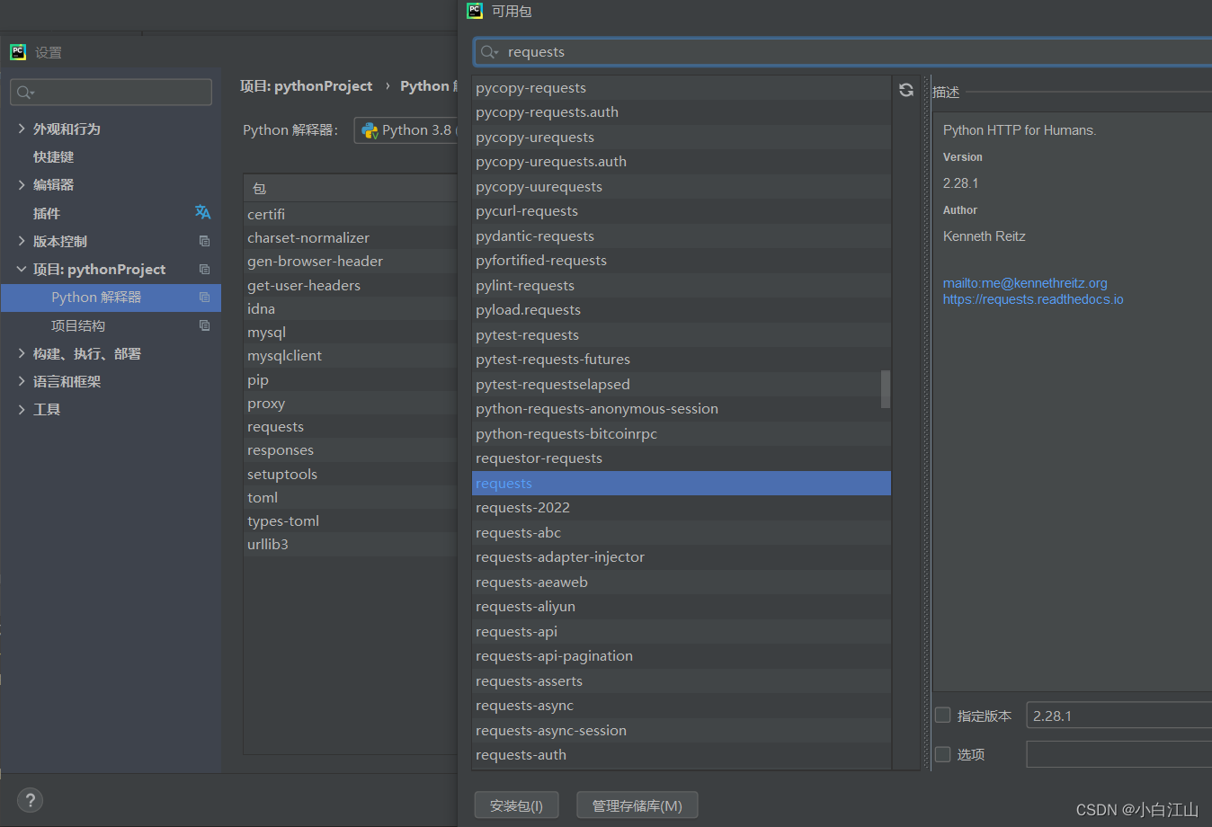Expand 外观和行为 settings group
This screenshot has width=1212, height=827.
tap(22, 129)
